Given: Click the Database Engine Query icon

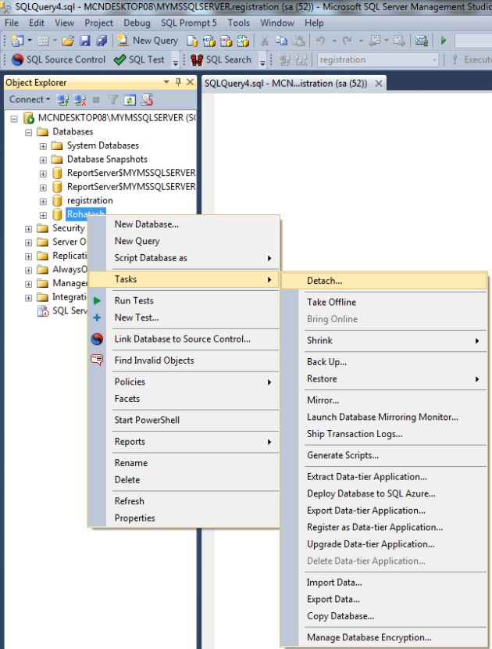Looking at the screenshot, I should tap(192, 41).
